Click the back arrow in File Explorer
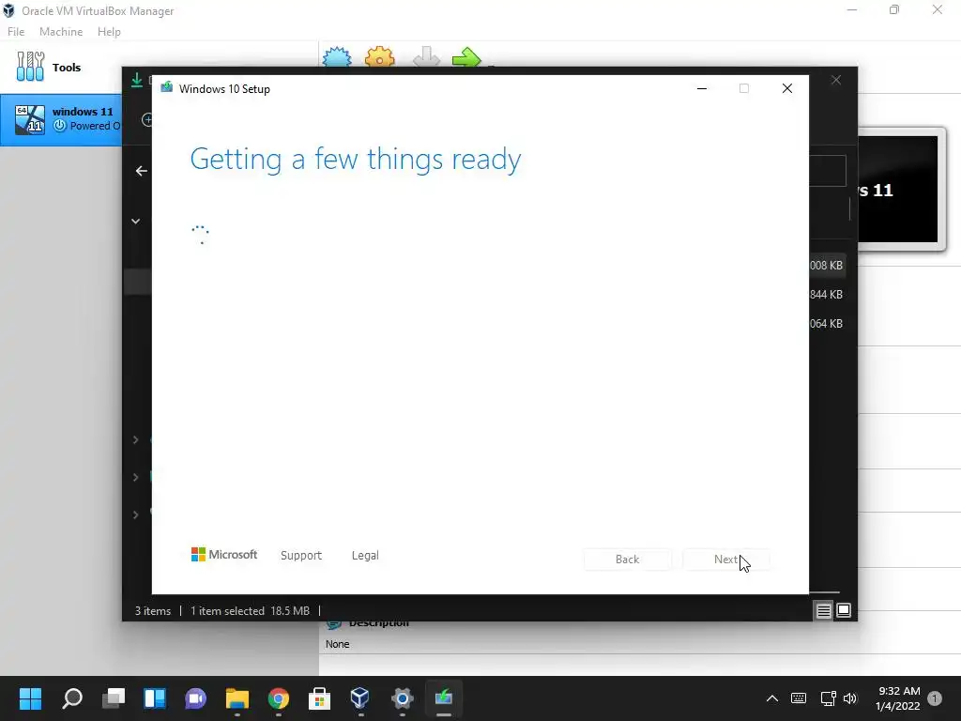 (x=142, y=171)
